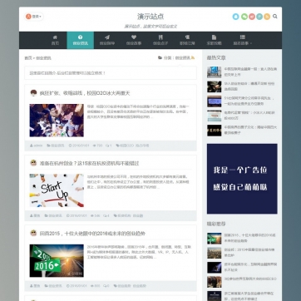Image resolution: width=301 pixels, height=301 pixels.
Task: Go to 首页 via the home icon tab
Action: tap(55, 40)
